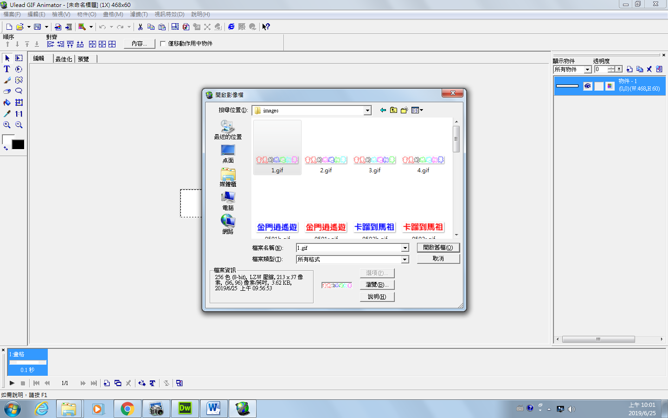Expand the 搜尋位置 images folder dropdown
The width and height of the screenshot is (668, 418).
367,111
